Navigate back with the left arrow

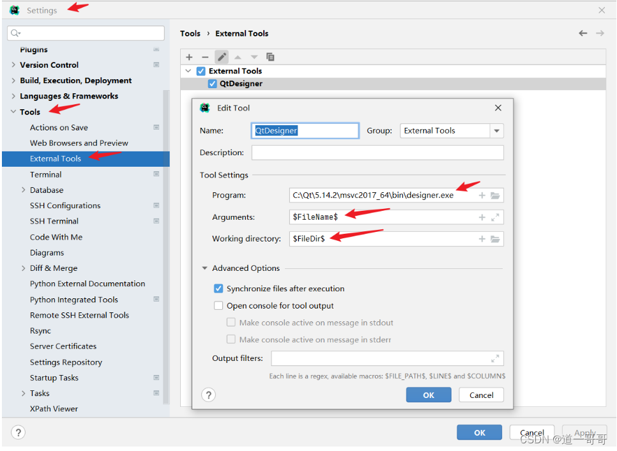[583, 33]
